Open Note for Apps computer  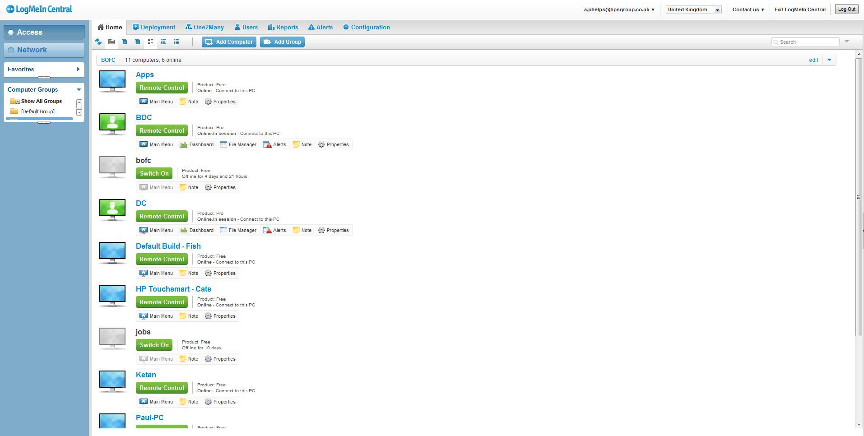pos(189,102)
